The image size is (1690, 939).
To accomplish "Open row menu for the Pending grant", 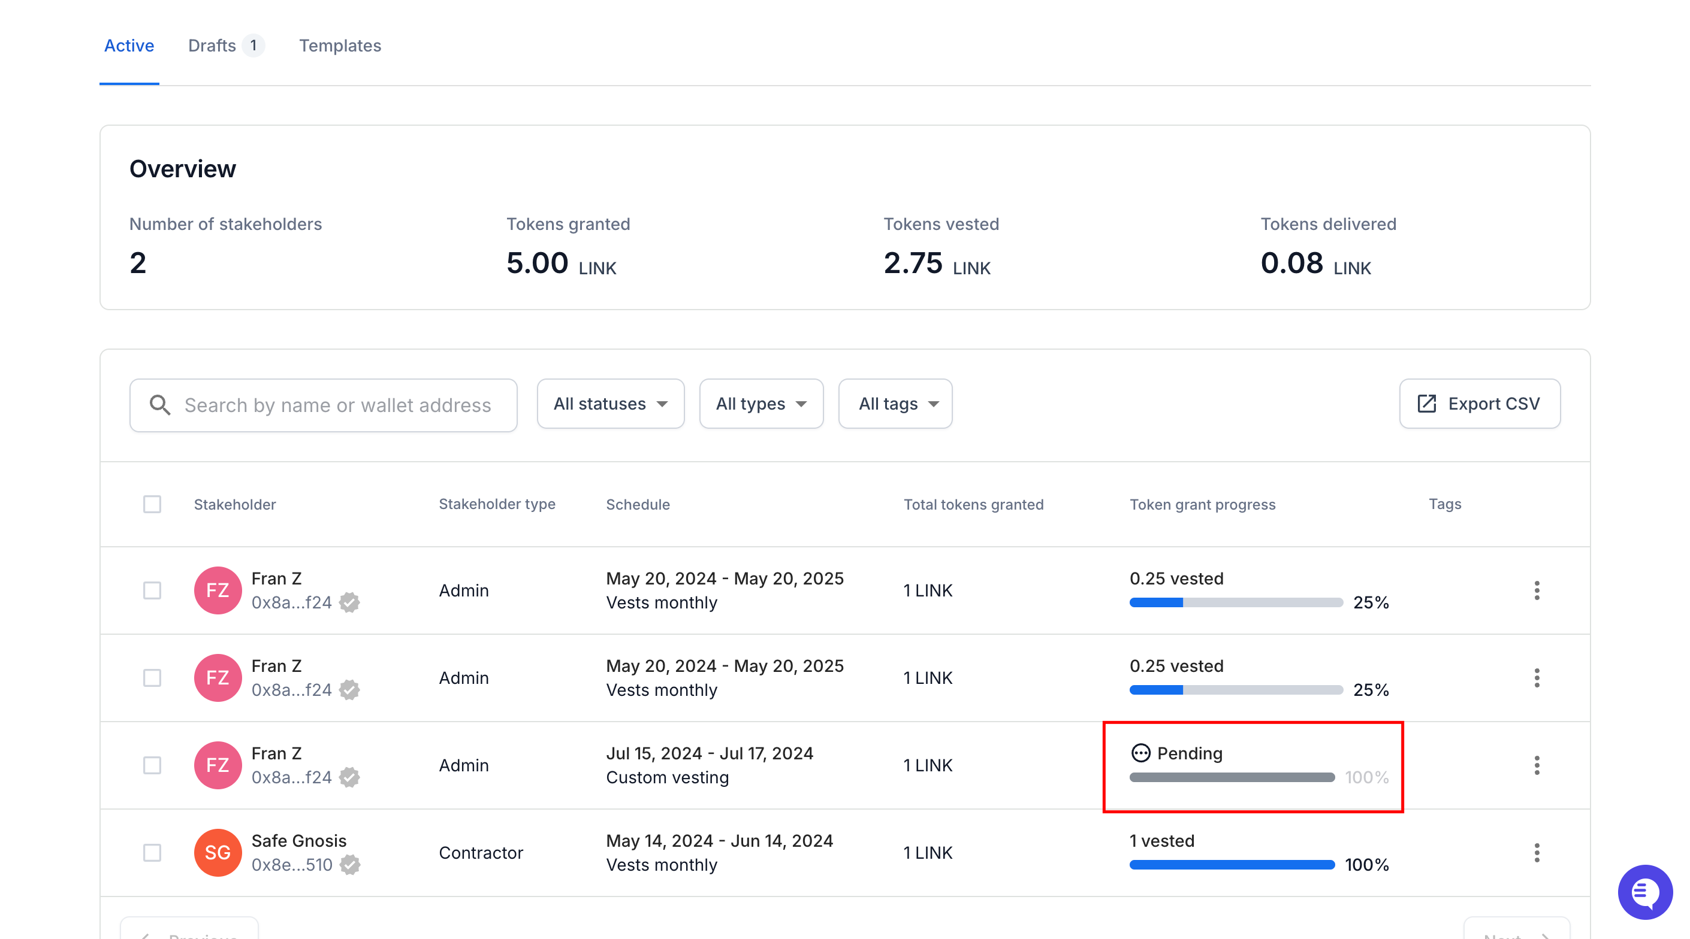I will coord(1537,765).
